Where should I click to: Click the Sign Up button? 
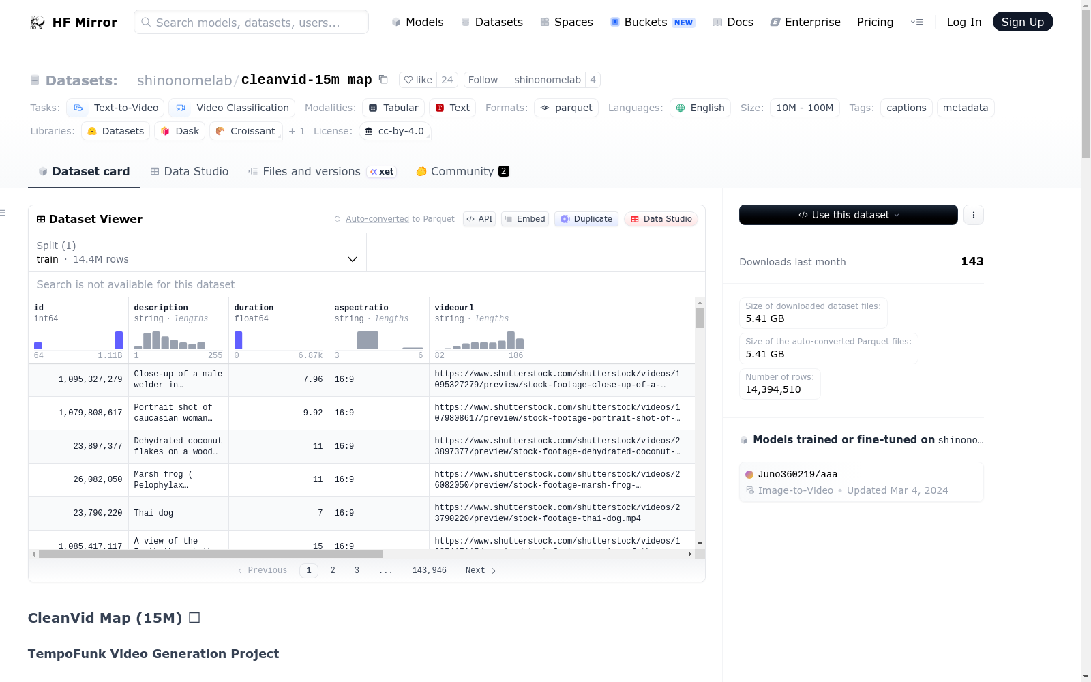pos(1023,22)
